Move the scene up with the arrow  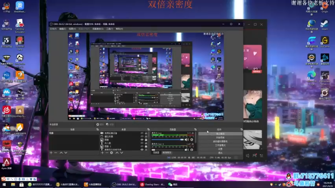point(61,152)
